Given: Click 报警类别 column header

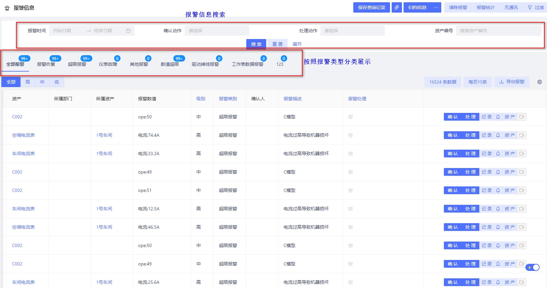Looking at the screenshot, I should pyautogui.click(x=228, y=99).
